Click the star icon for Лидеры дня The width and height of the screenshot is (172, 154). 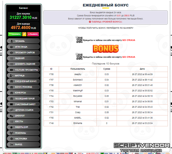11,127
